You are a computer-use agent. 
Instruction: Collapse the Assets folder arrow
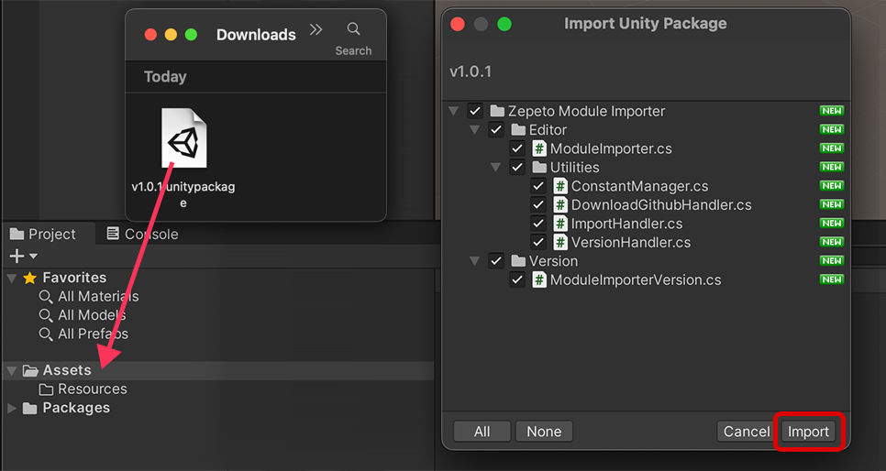pos(11,370)
